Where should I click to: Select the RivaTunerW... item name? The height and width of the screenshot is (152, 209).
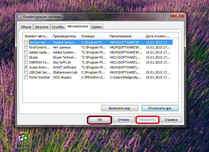click(x=39, y=47)
